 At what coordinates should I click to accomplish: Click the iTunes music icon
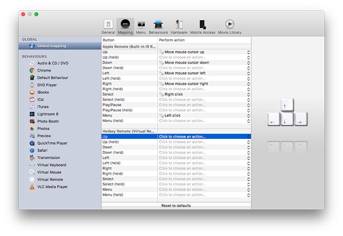[x=32, y=107]
